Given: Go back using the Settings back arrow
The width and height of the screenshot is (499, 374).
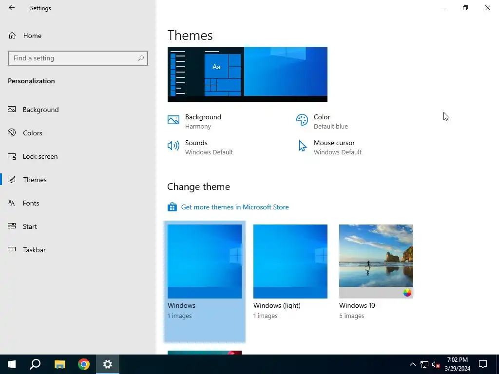Looking at the screenshot, I should click(12, 8).
